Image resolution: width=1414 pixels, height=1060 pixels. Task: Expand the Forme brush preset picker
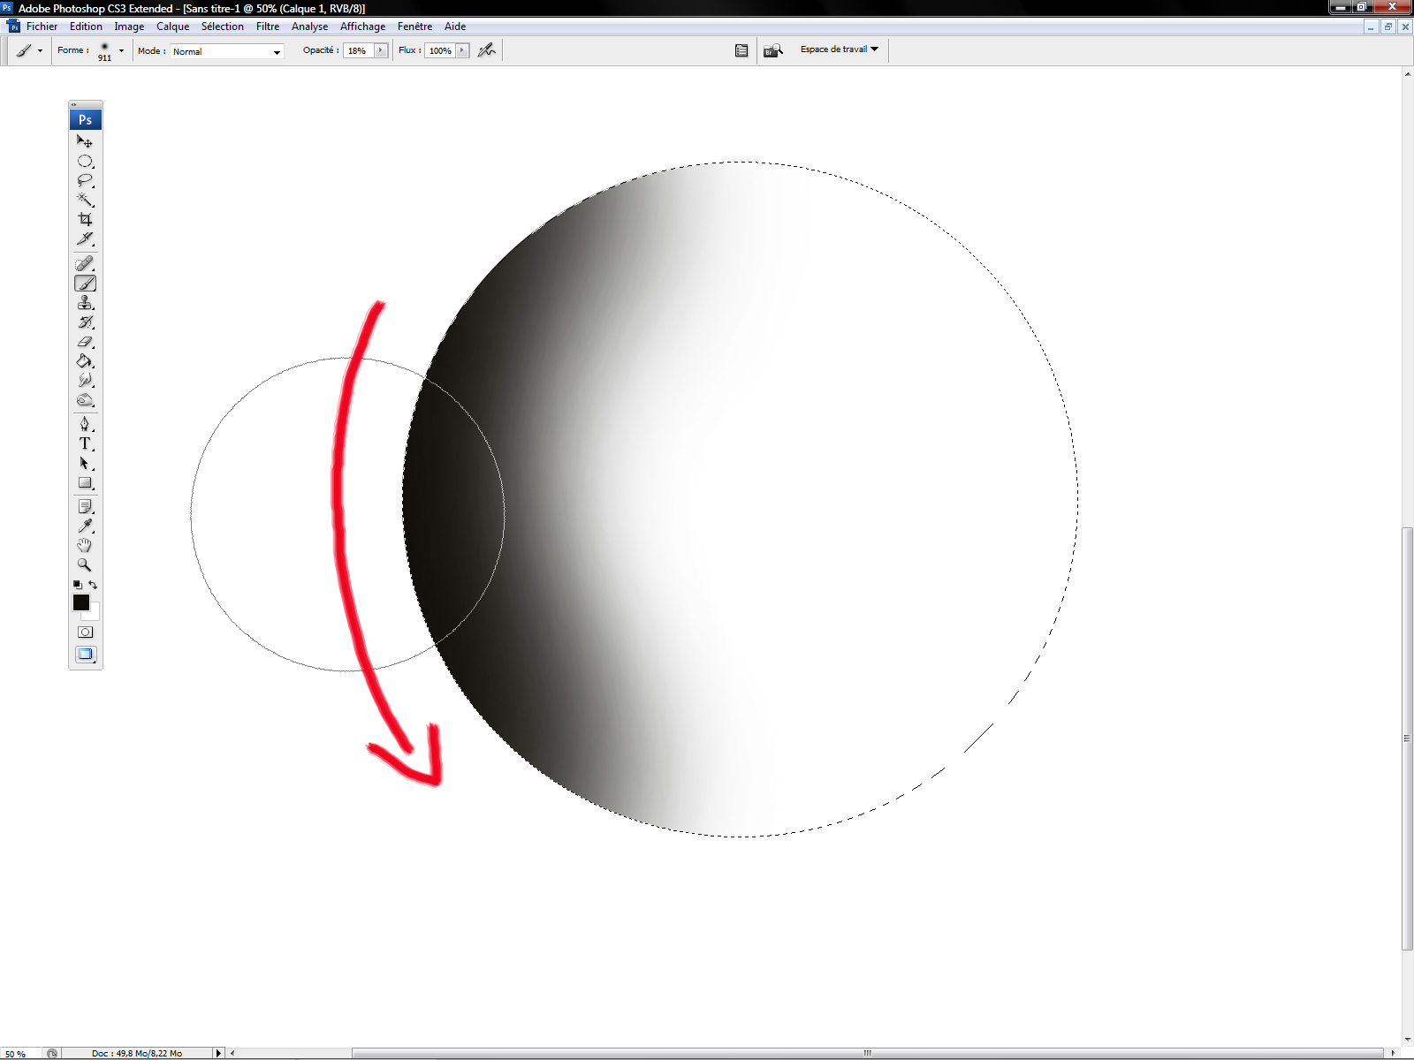[121, 50]
